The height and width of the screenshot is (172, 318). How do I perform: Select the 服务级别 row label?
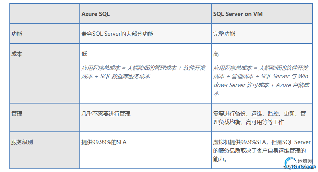(x=22, y=142)
